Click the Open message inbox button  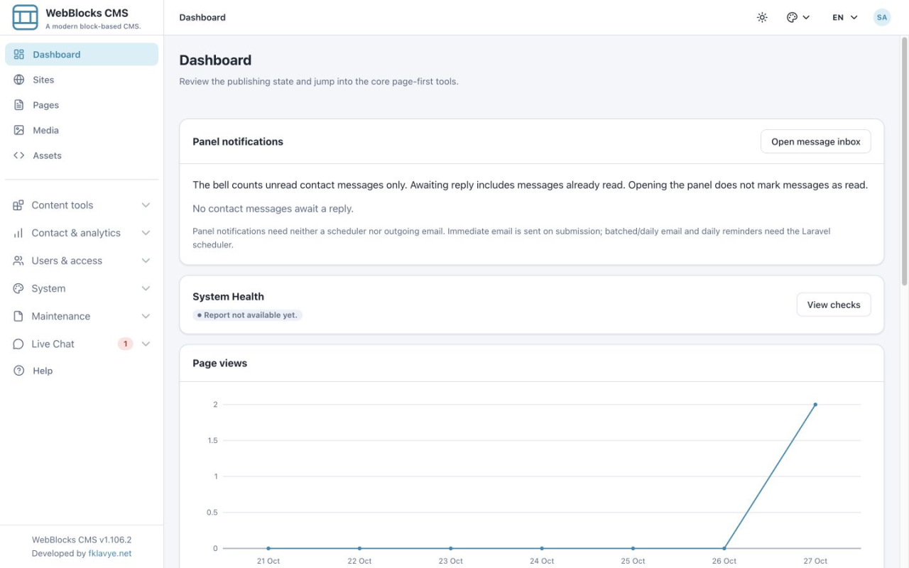click(815, 141)
